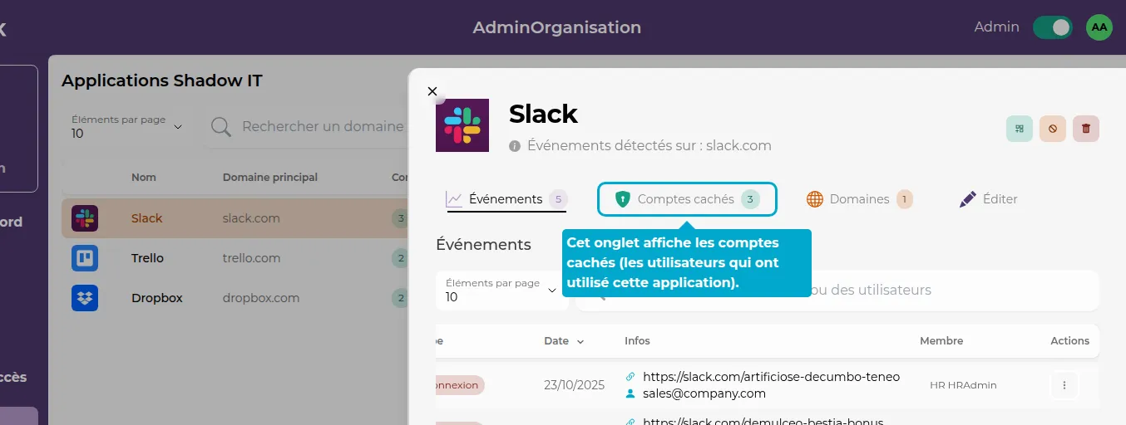Viewport: 1126px width, 425px height.
Task: Click the Dropbox app icon in list
Action: tap(85, 298)
